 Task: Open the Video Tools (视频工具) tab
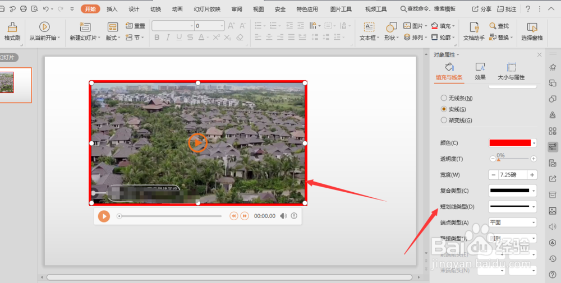coord(376,9)
